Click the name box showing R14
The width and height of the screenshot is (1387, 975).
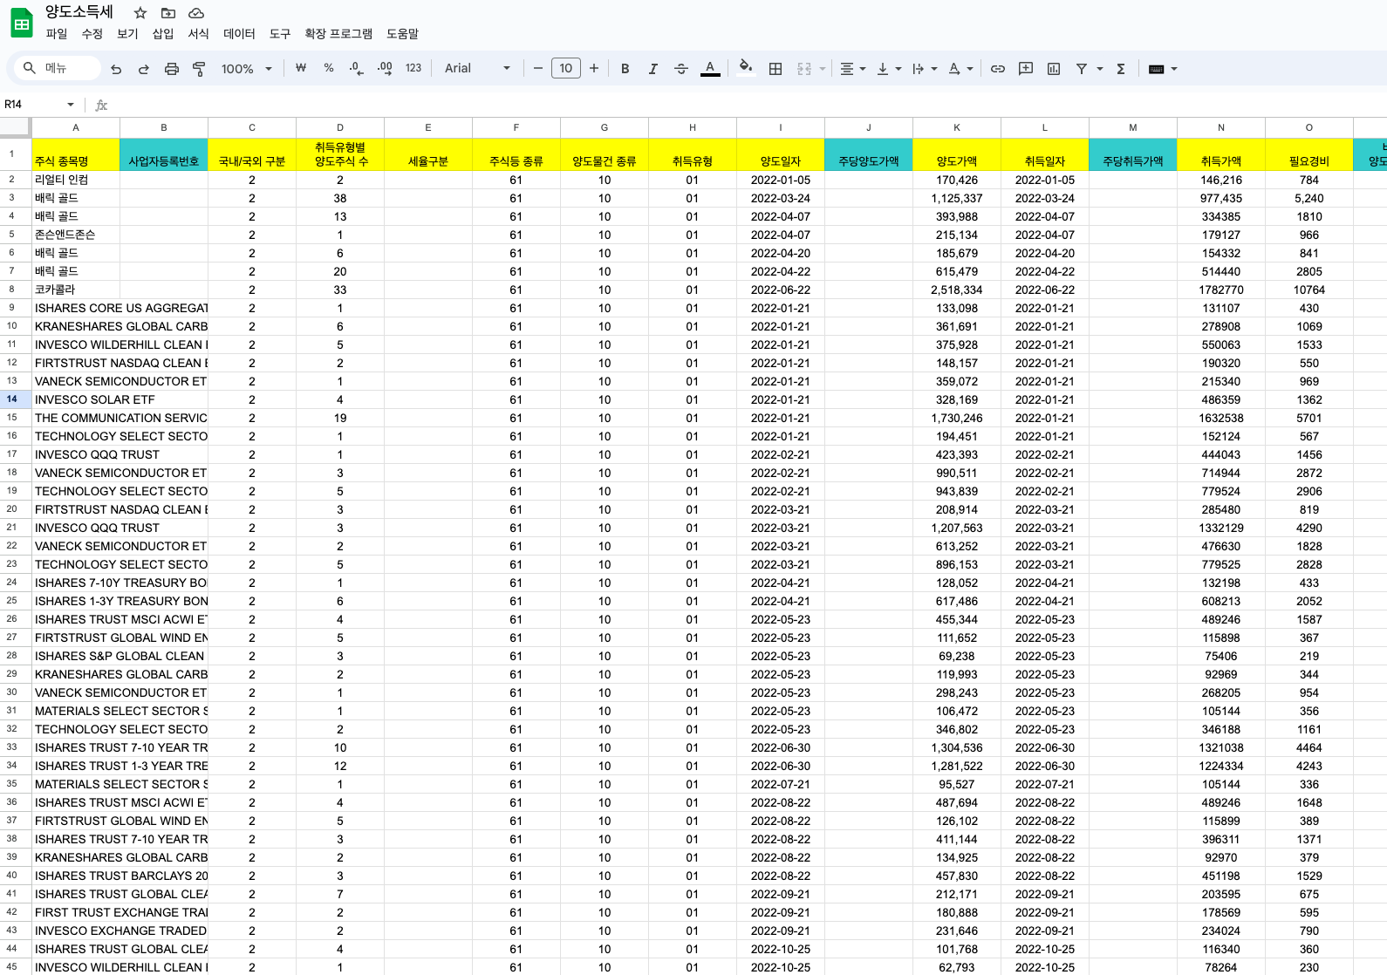click(33, 105)
